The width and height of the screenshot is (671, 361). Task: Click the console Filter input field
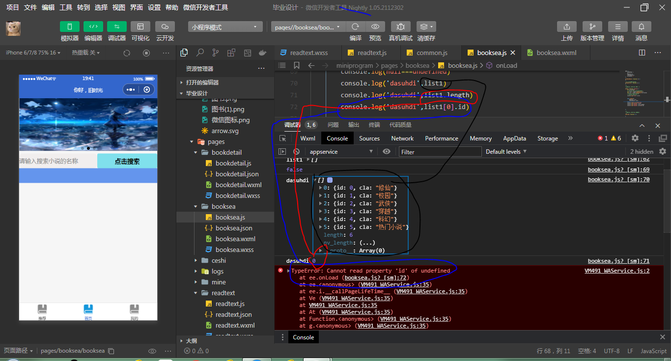[440, 152]
